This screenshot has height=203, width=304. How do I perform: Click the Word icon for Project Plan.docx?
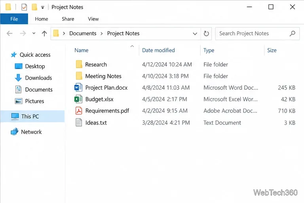tap(78, 87)
